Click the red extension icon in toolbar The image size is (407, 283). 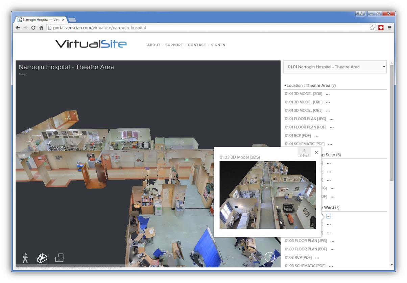(x=381, y=28)
